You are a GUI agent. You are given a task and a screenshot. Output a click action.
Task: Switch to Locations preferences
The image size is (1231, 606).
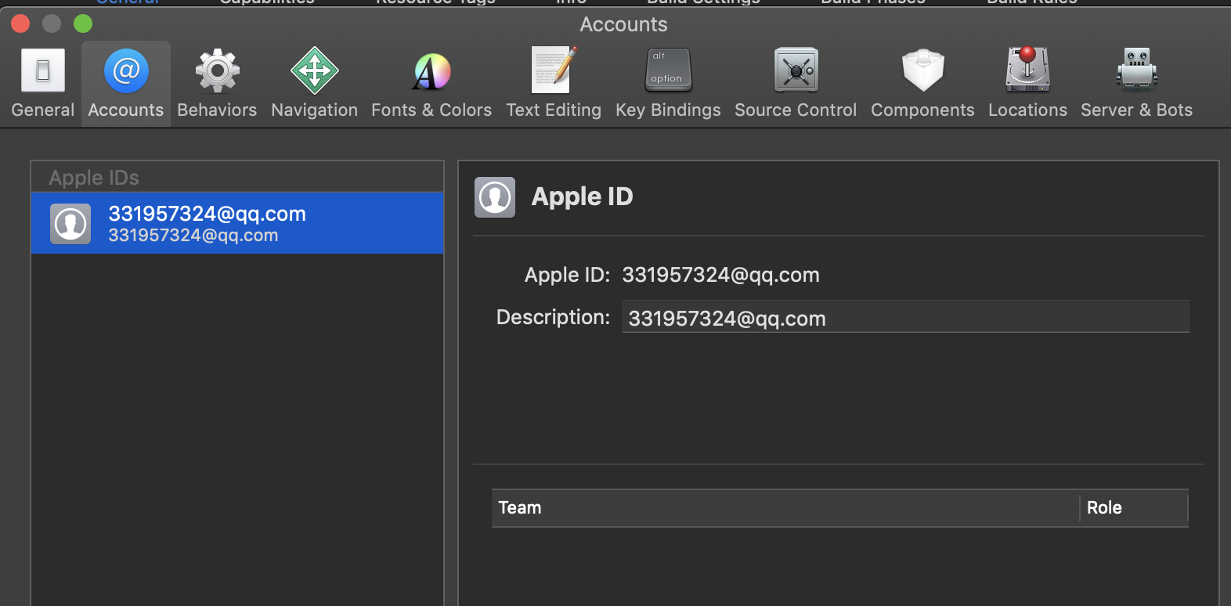[1027, 83]
